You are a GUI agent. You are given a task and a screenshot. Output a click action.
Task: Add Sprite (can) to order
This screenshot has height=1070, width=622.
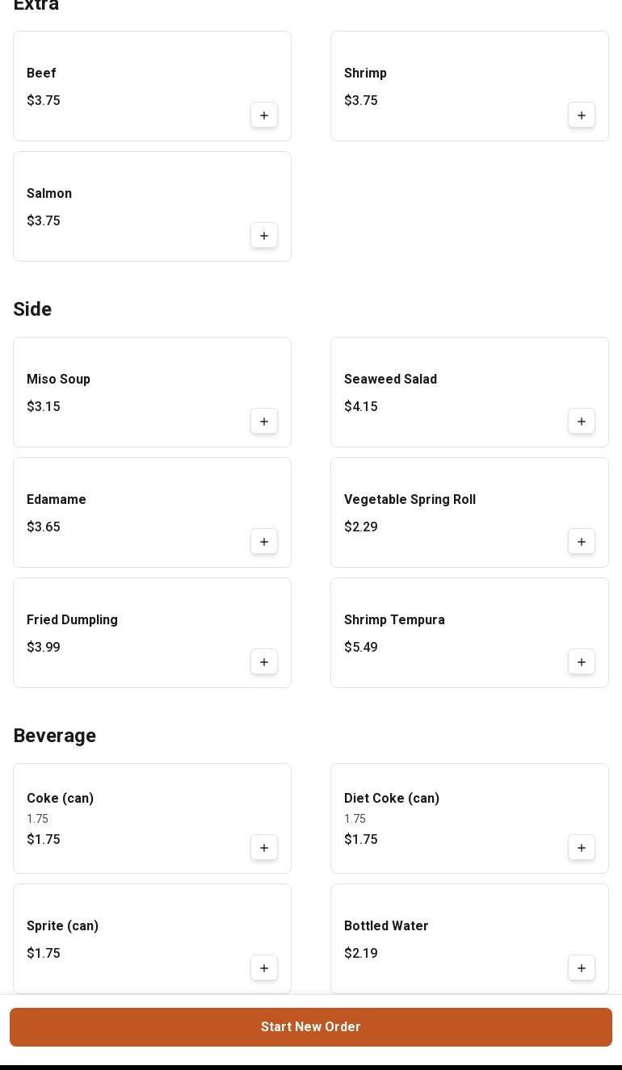point(264,968)
